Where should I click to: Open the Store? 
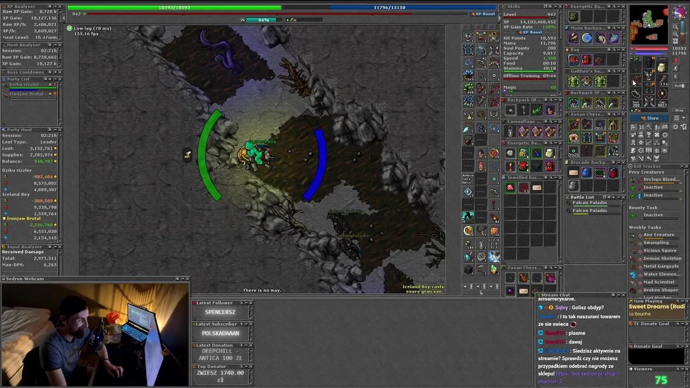[650, 118]
